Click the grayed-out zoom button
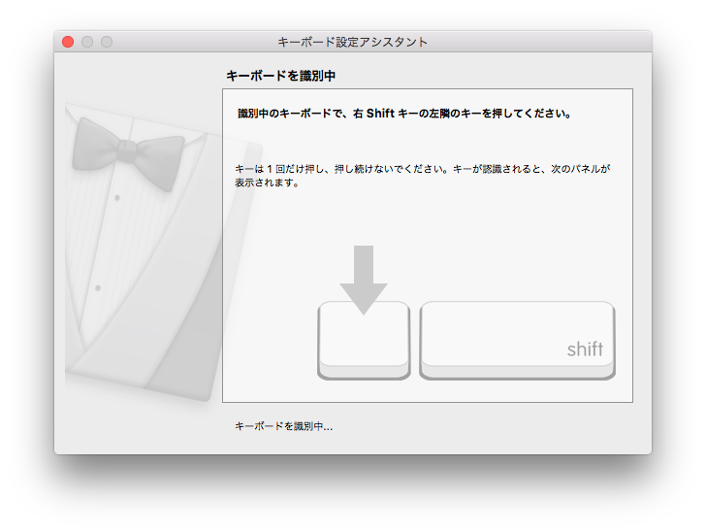The image size is (706, 532). tap(107, 42)
